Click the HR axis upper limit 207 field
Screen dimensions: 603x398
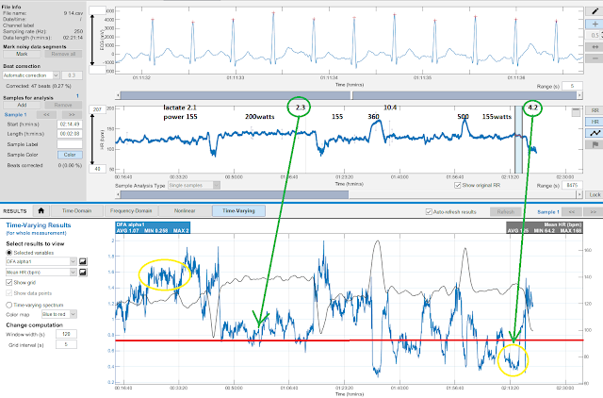97,109
